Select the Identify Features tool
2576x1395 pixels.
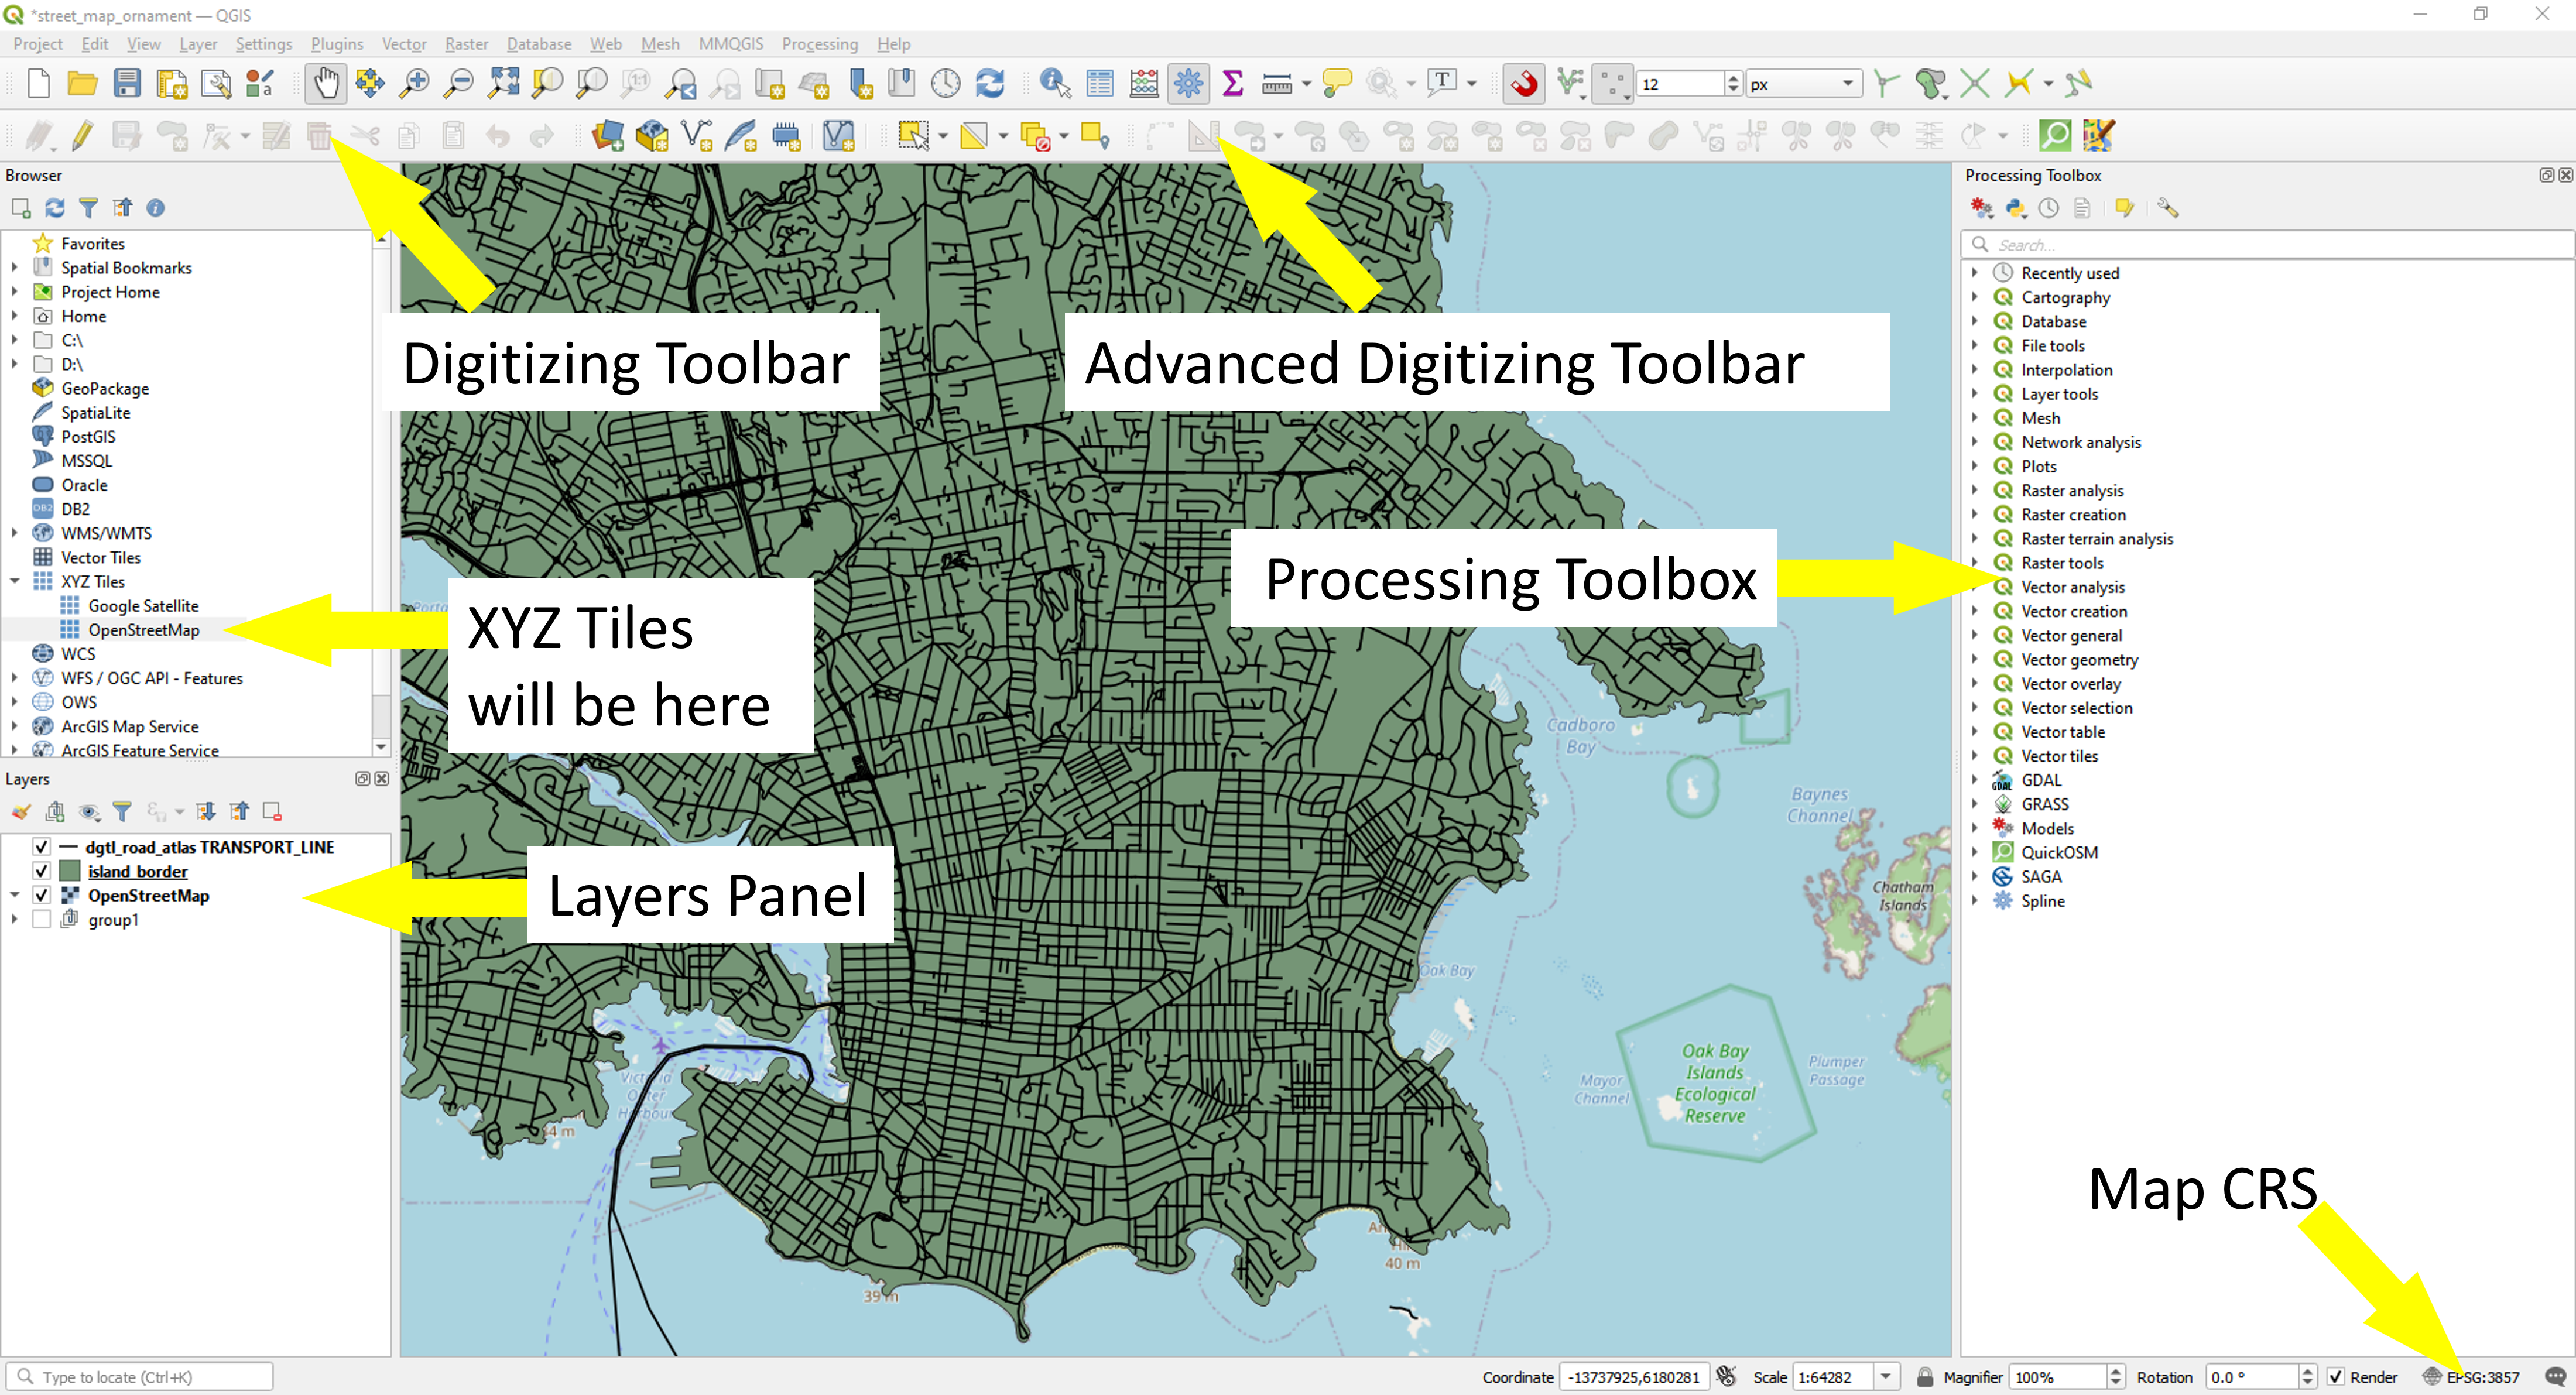coord(1053,83)
